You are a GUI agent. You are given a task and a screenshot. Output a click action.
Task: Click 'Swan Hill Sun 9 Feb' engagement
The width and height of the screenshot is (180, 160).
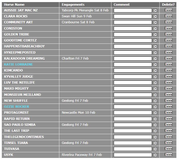pyautogui.click(x=77, y=16)
